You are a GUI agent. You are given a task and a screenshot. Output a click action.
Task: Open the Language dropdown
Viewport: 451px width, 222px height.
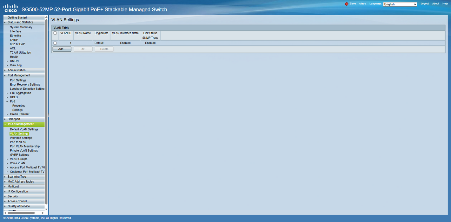click(x=400, y=4)
